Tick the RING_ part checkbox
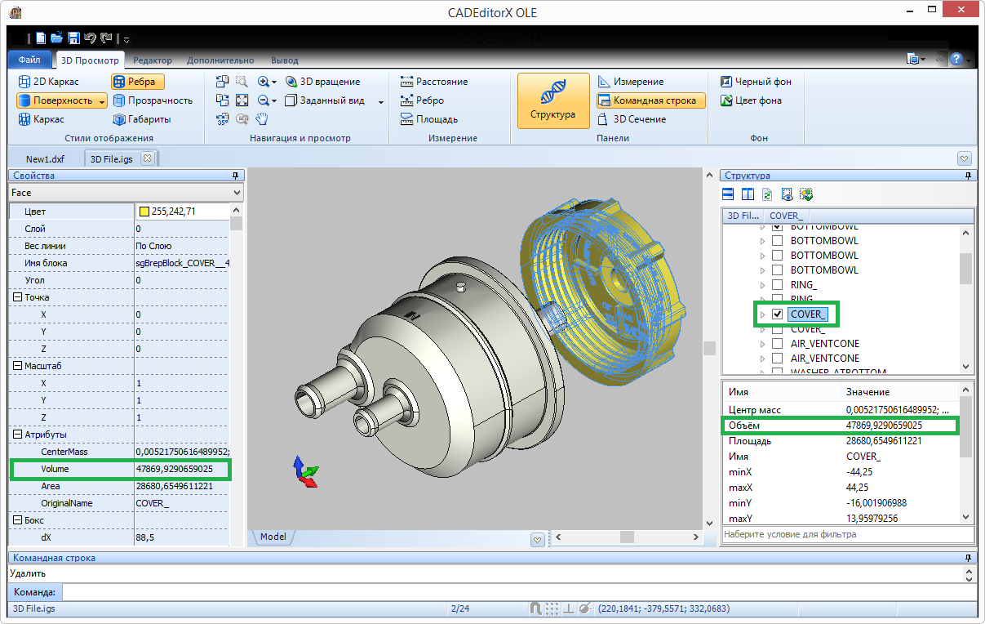The height and width of the screenshot is (624, 985). click(778, 285)
